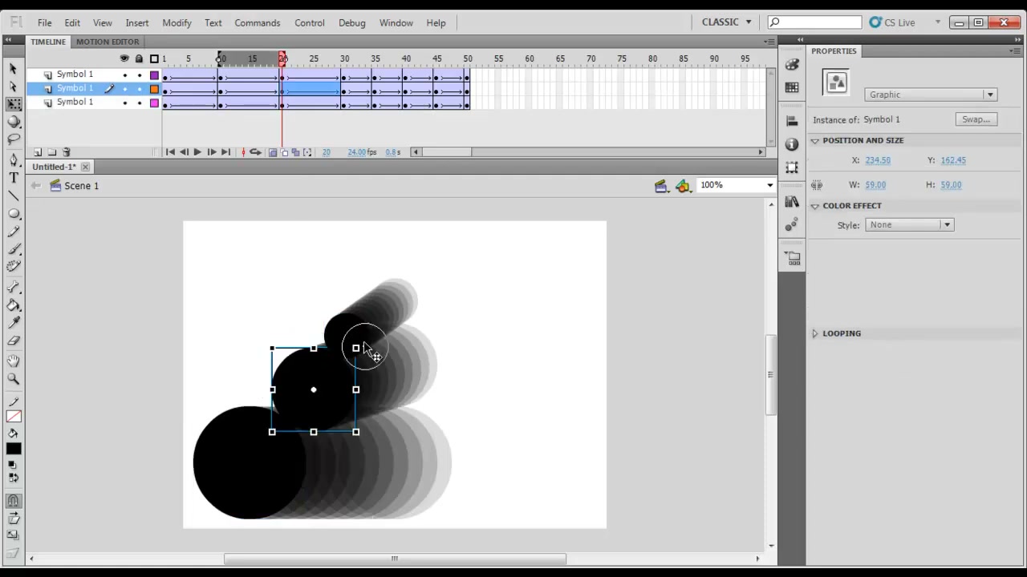The width and height of the screenshot is (1027, 577).
Task: Toggle lock all layers padlock icon
Action: click(139, 59)
